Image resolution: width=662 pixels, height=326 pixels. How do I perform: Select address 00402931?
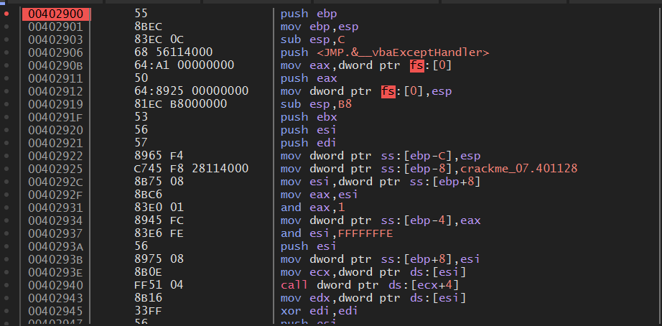point(56,208)
